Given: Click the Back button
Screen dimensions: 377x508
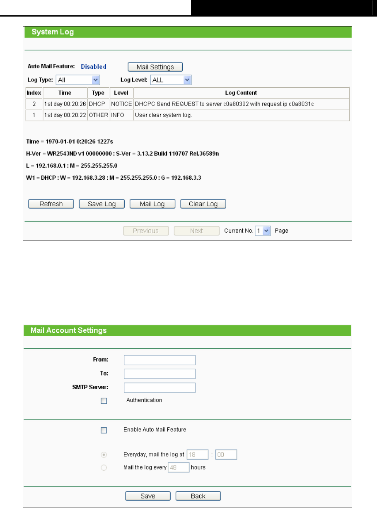Looking at the screenshot, I should click(x=198, y=496).
